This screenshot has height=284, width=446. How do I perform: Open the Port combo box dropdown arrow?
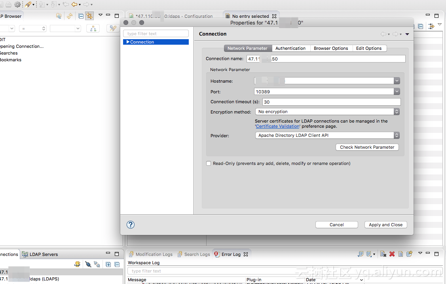point(397,91)
